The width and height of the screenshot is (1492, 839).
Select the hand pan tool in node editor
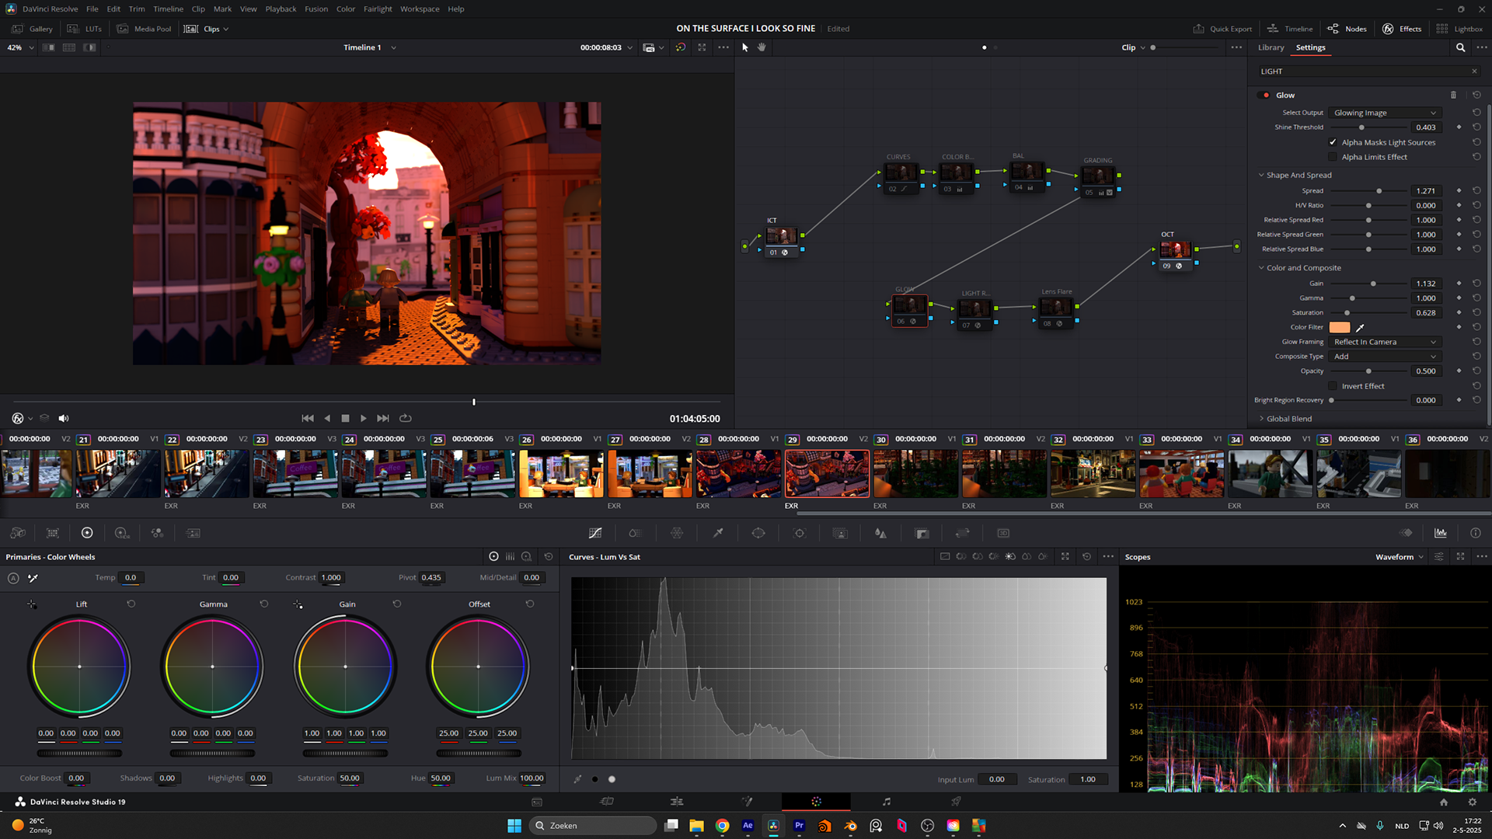tap(762, 47)
